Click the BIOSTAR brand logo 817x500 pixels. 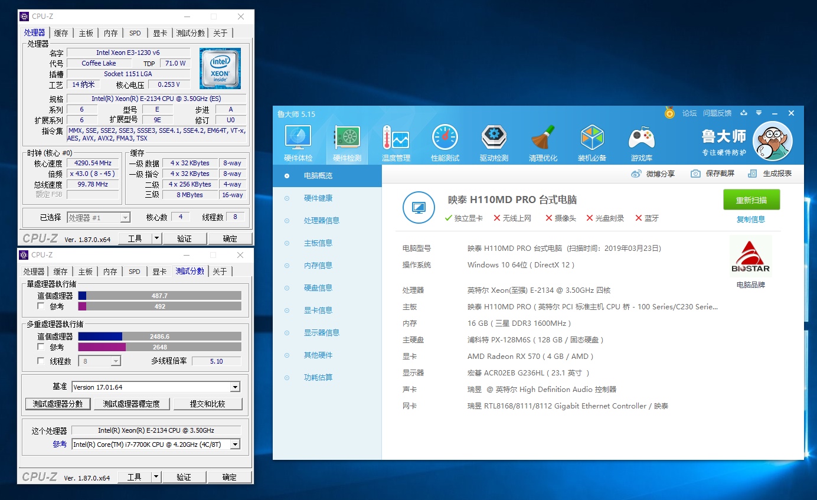pyautogui.click(x=751, y=256)
